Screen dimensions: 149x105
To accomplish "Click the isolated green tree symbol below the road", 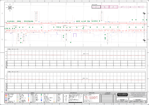I will point(71,42).
